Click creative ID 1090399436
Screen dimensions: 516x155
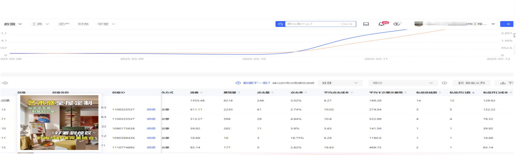click(x=123, y=138)
